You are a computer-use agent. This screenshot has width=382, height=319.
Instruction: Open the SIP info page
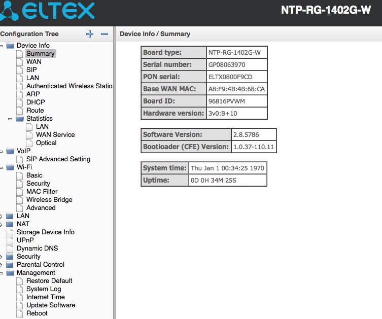[x=31, y=69]
